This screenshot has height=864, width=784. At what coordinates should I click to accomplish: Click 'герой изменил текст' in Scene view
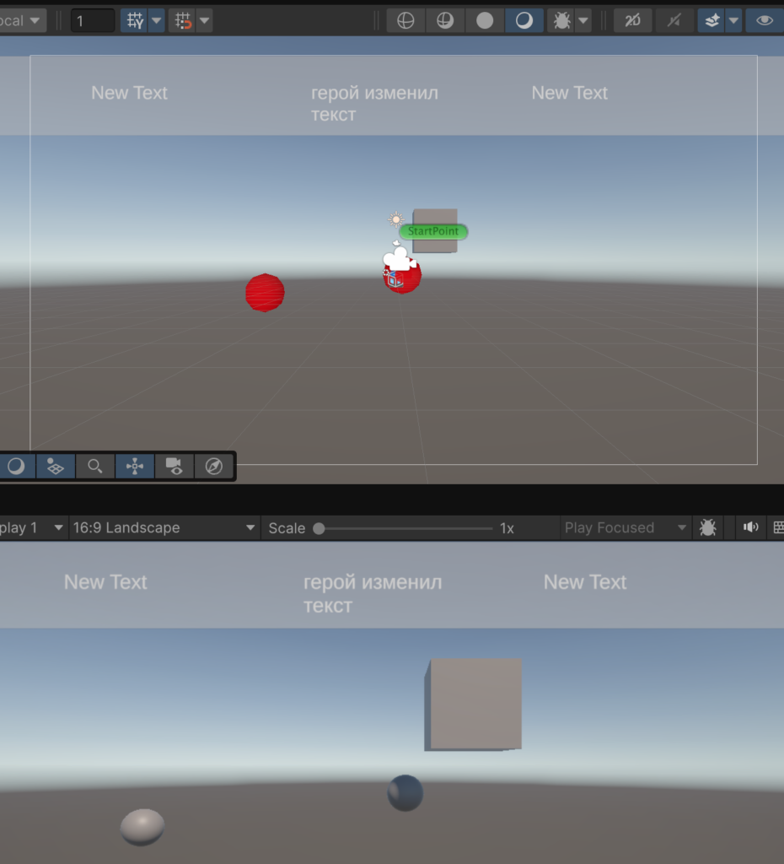pyautogui.click(x=374, y=104)
